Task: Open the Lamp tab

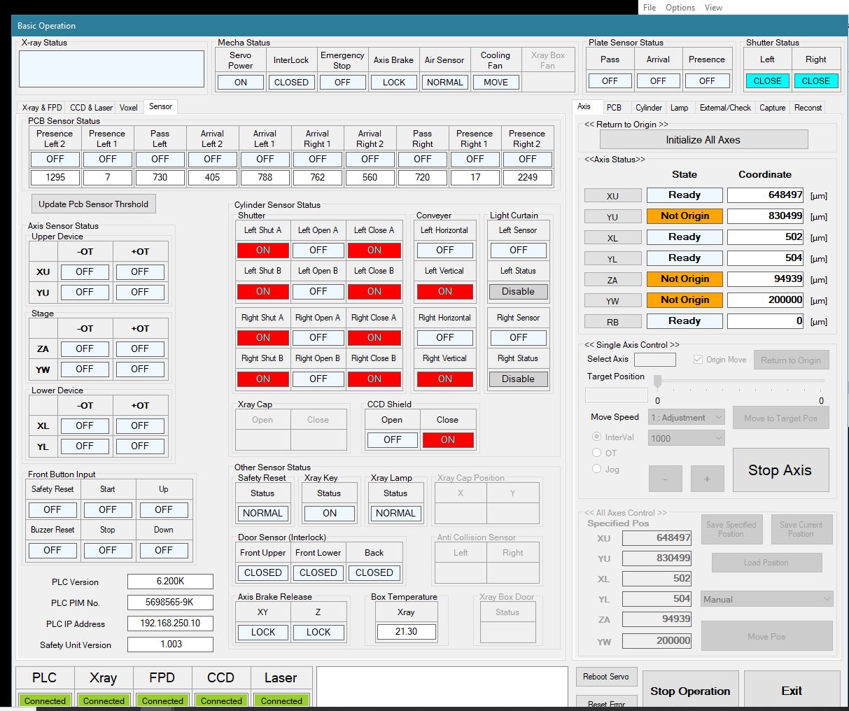Action: [x=679, y=108]
